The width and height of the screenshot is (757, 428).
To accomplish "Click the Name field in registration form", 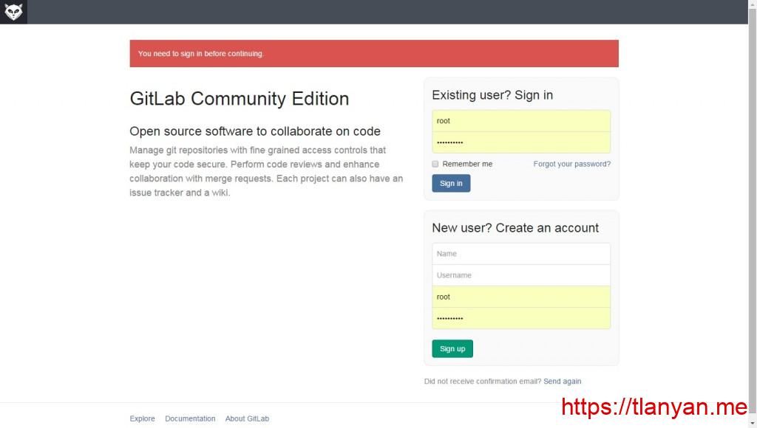I will 520,253.
